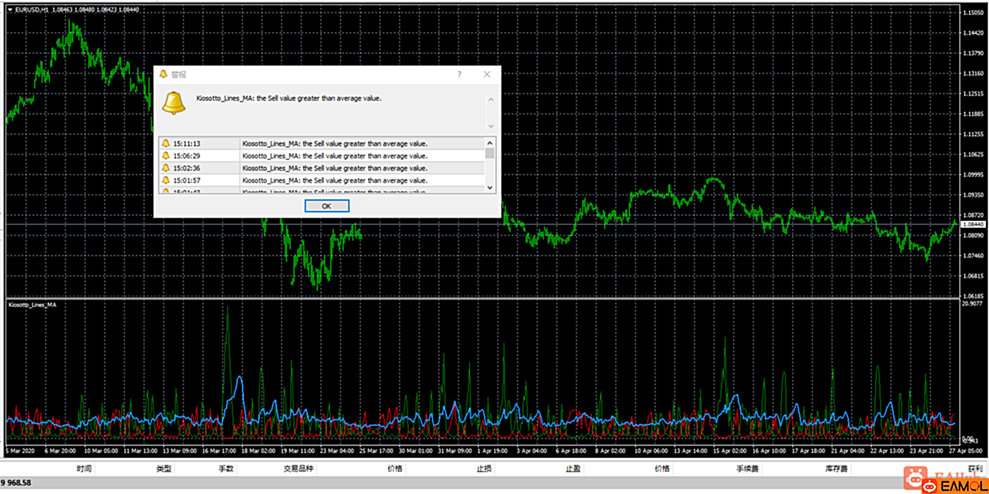Click the bell icon beside the 15:11:13 alert
This screenshot has height=494, width=989.
pos(166,144)
